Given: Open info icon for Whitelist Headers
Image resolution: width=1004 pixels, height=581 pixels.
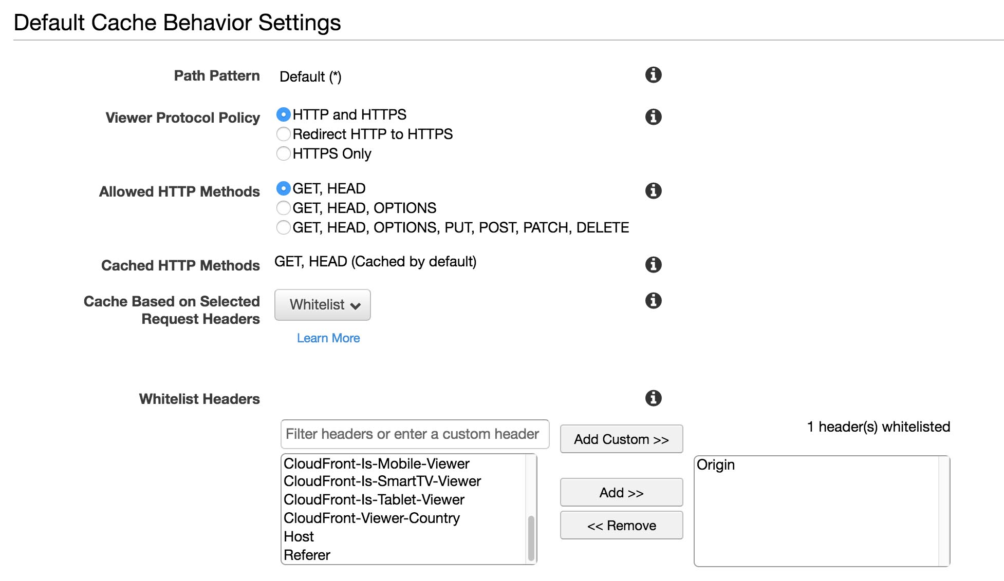Looking at the screenshot, I should pos(653,398).
